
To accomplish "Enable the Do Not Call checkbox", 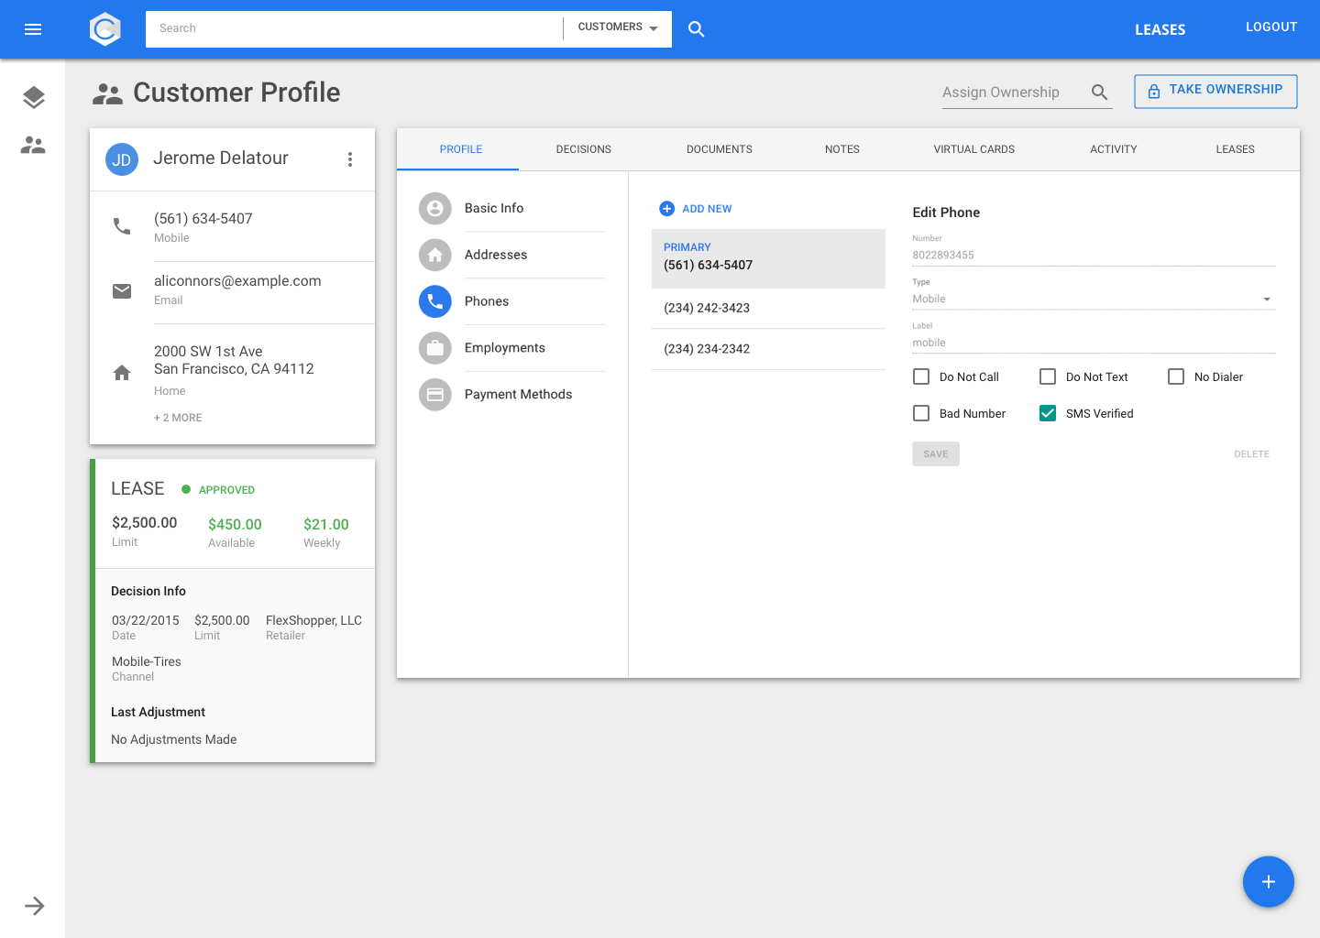I will point(921,376).
